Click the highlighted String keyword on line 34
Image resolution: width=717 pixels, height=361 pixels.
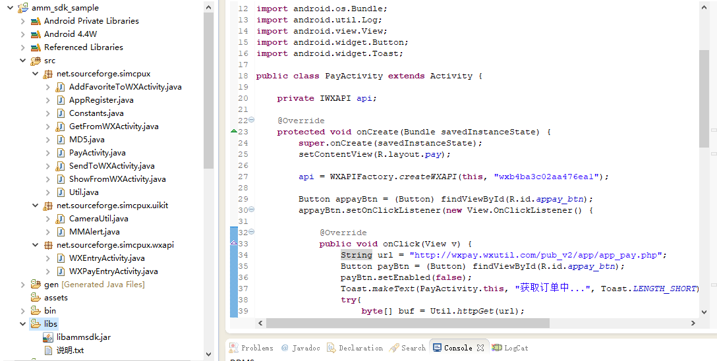357,255
